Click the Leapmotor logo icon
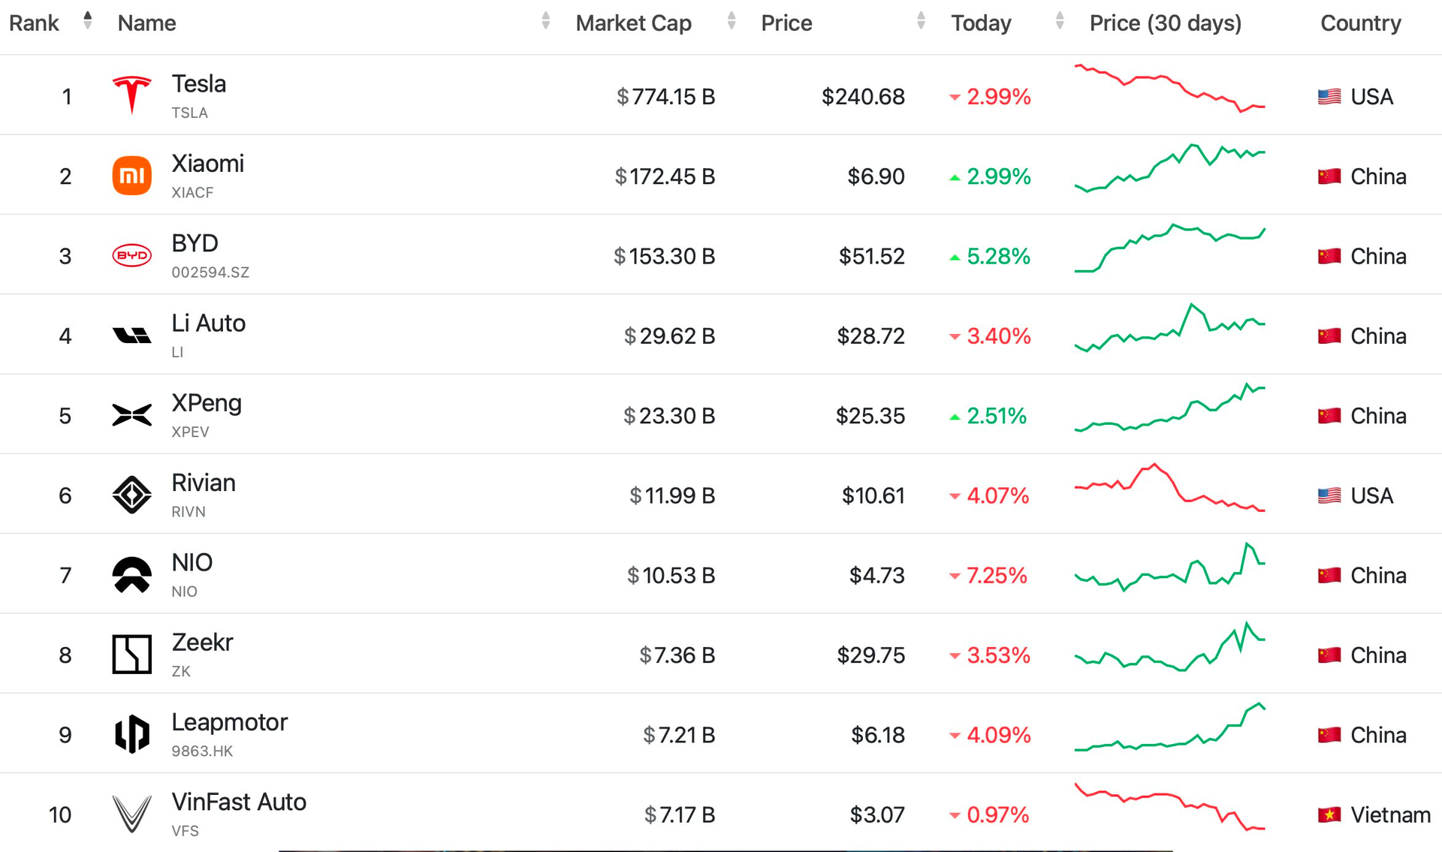 pyautogui.click(x=131, y=733)
